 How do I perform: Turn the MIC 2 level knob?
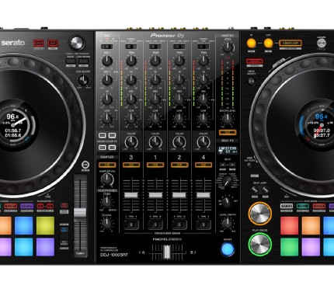(106, 80)
